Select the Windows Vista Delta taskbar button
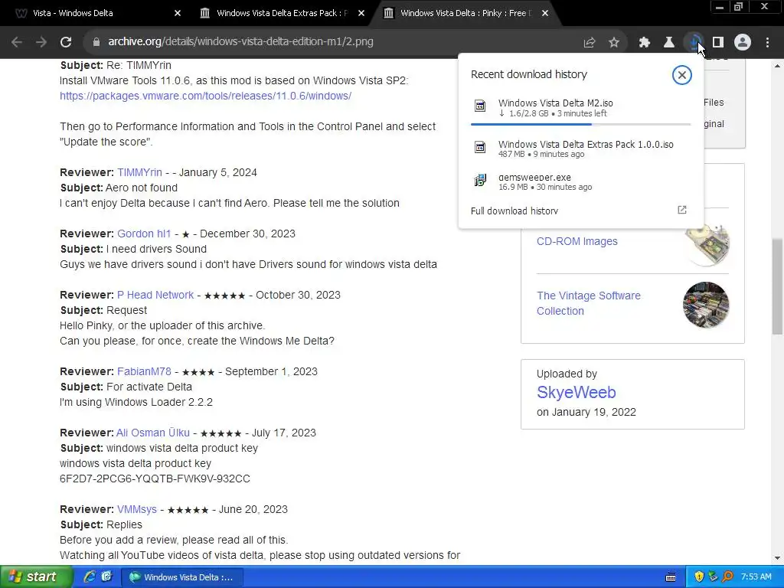 tap(181, 577)
